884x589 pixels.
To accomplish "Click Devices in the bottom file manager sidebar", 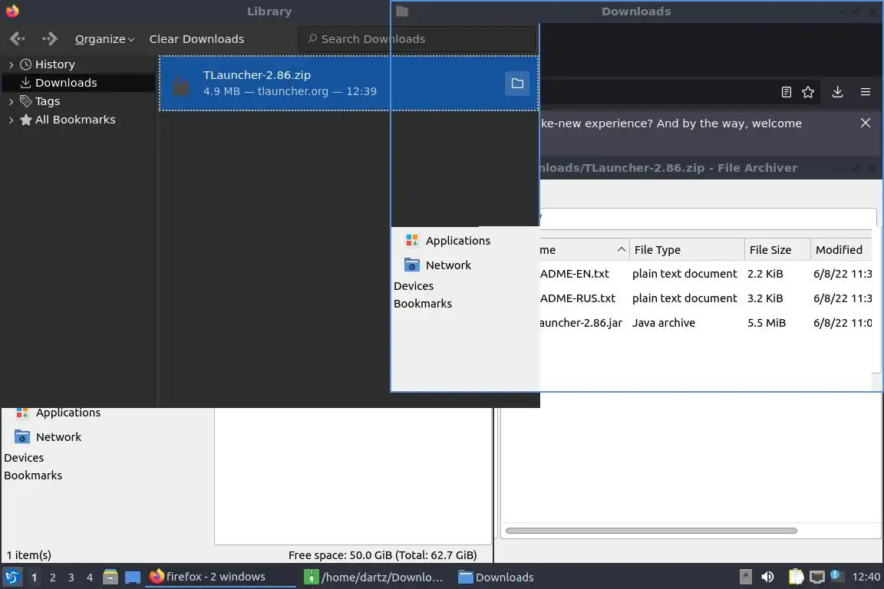I will tap(24, 458).
